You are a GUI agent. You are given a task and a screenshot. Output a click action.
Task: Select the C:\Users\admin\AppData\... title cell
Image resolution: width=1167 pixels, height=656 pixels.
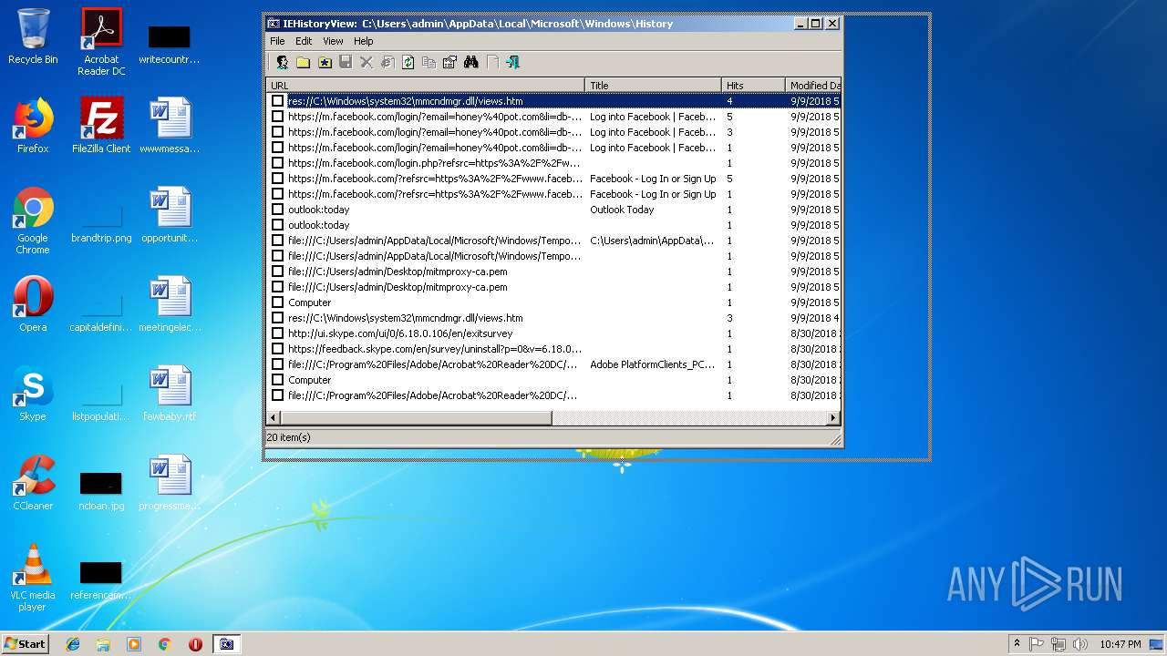click(x=652, y=241)
